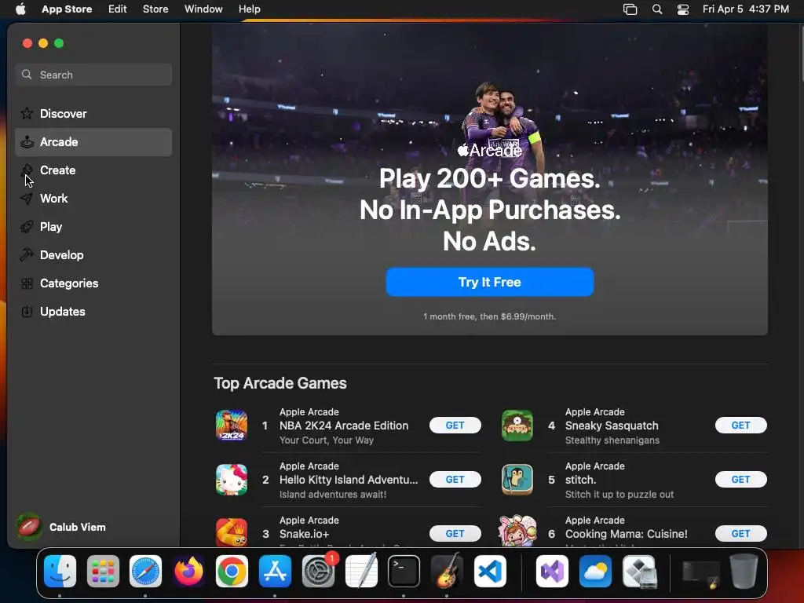Click "Play 200+ Games." headline
804x603 pixels.
click(x=490, y=178)
